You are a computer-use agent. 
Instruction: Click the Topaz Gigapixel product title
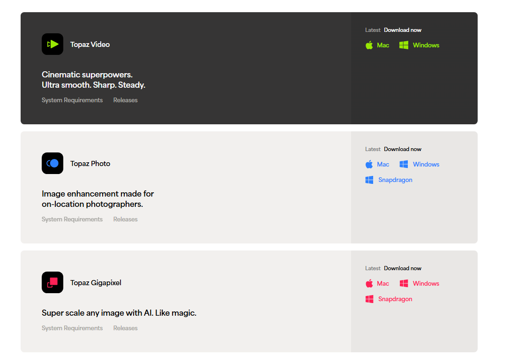[x=96, y=282]
